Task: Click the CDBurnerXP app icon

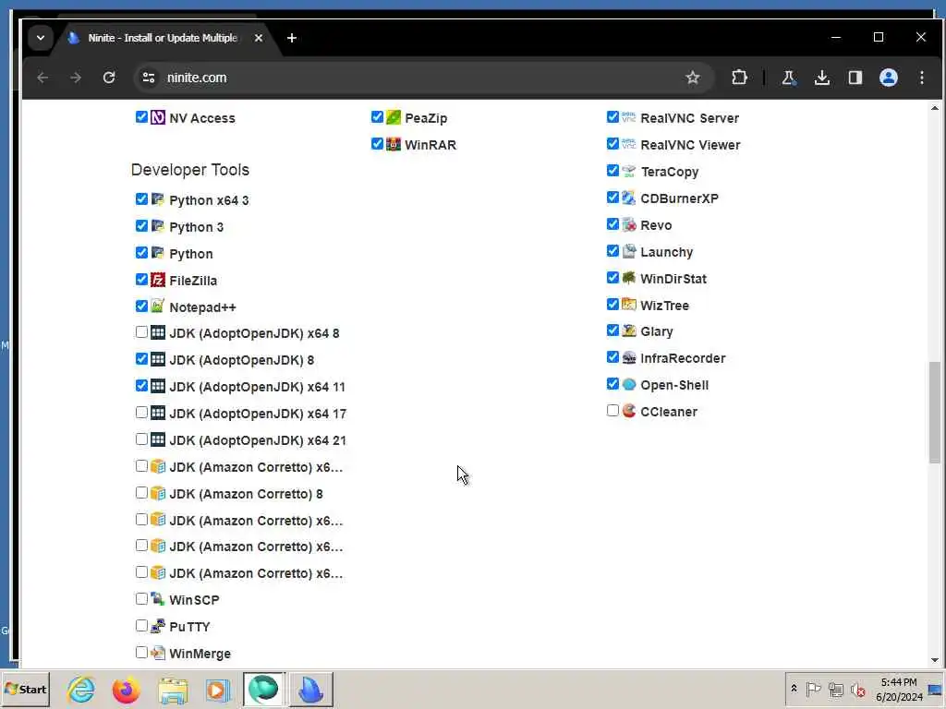Action: [628, 198]
